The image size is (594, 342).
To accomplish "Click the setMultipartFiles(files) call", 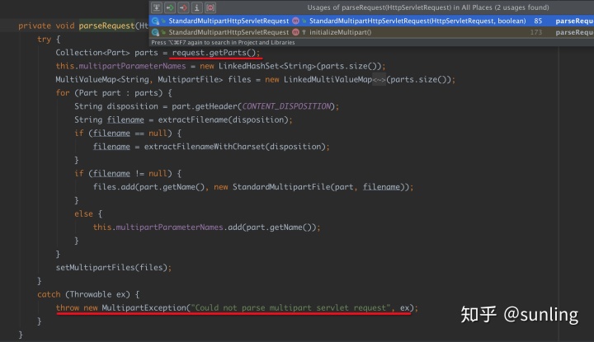I will 111,268.
